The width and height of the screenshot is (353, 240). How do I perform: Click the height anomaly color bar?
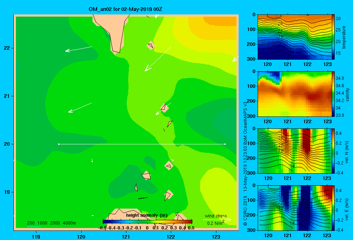148,222
